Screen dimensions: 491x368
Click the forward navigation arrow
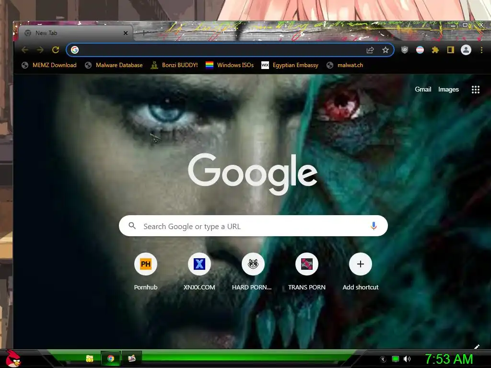tap(40, 50)
